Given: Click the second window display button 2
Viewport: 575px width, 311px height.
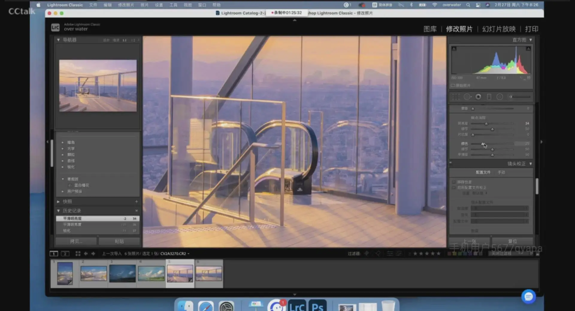Looking at the screenshot, I should (65, 254).
